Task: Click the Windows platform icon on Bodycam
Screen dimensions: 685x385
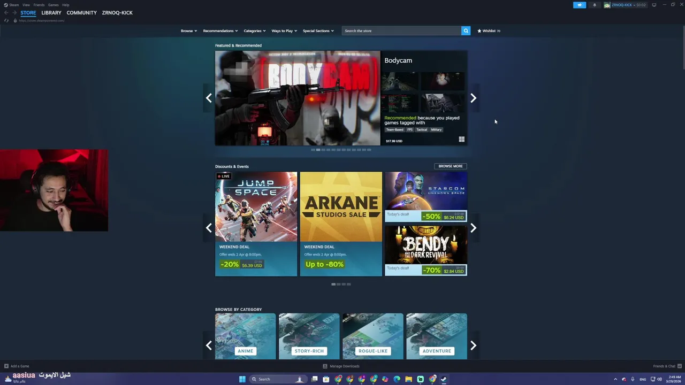Action: click(461, 140)
